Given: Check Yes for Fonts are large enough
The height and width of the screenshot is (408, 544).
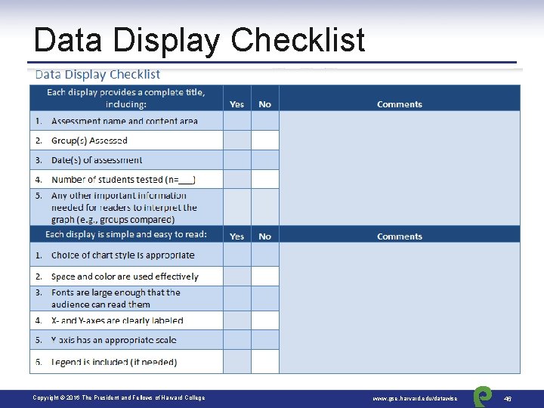Looking at the screenshot, I should click(237, 298).
